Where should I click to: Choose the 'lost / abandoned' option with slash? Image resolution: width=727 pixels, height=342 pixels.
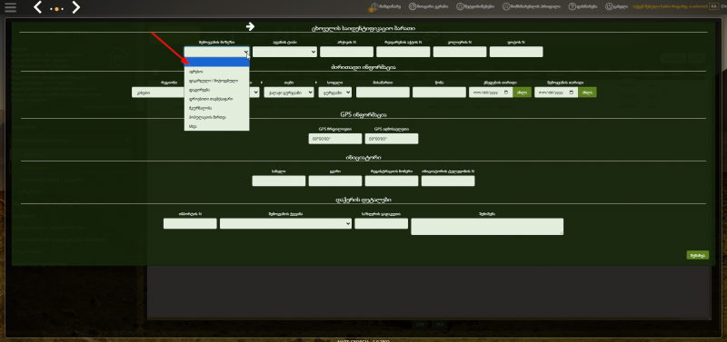tap(216, 81)
